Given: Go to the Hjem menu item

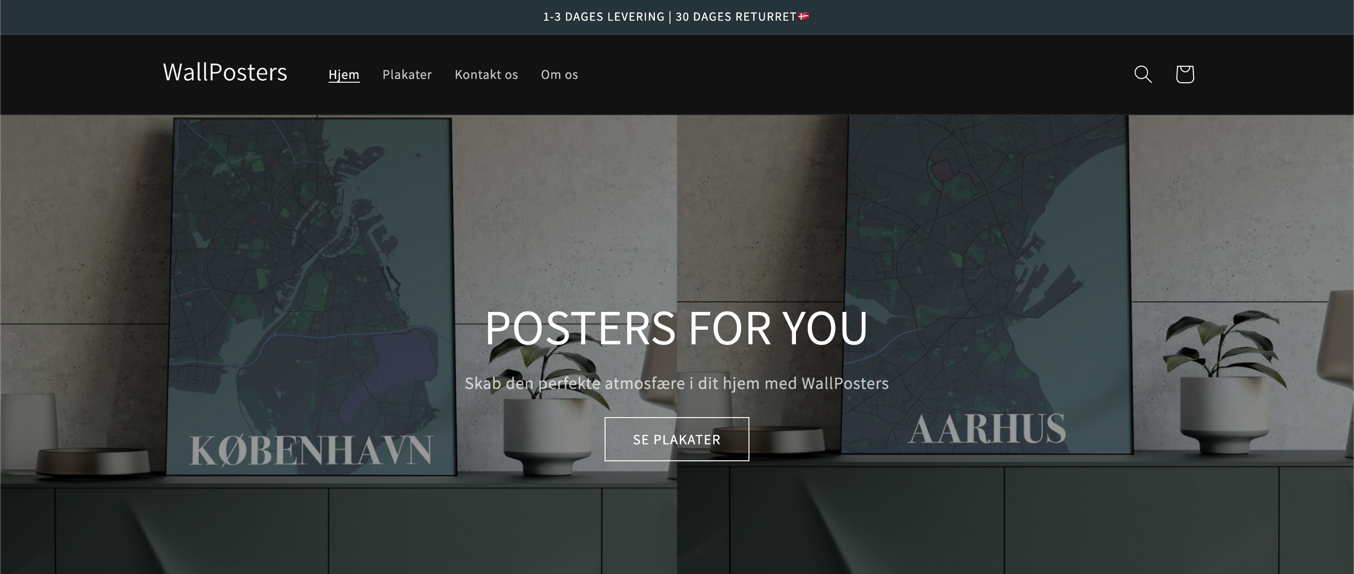Looking at the screenshot, I should (344, 75).
